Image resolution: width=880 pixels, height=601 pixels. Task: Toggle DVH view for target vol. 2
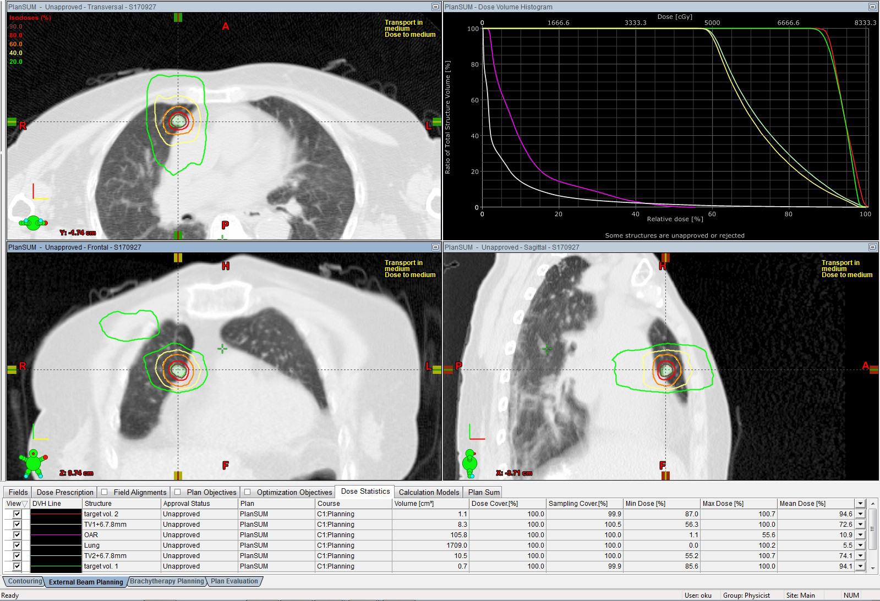click(17, 514)
